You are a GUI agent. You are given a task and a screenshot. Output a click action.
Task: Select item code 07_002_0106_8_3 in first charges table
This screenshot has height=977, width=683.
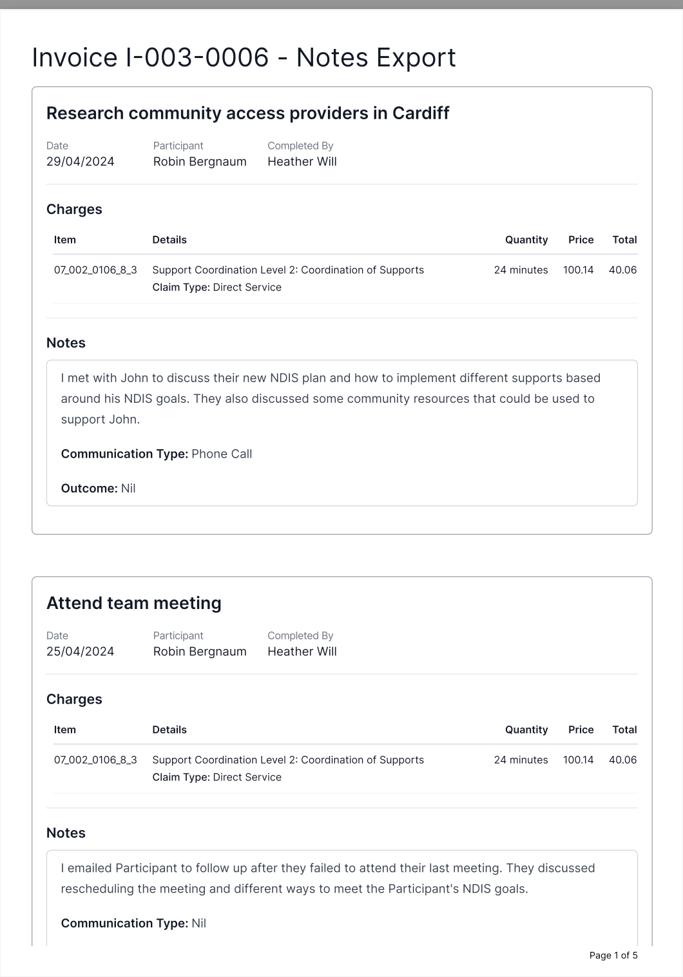(x=95, y=270)
